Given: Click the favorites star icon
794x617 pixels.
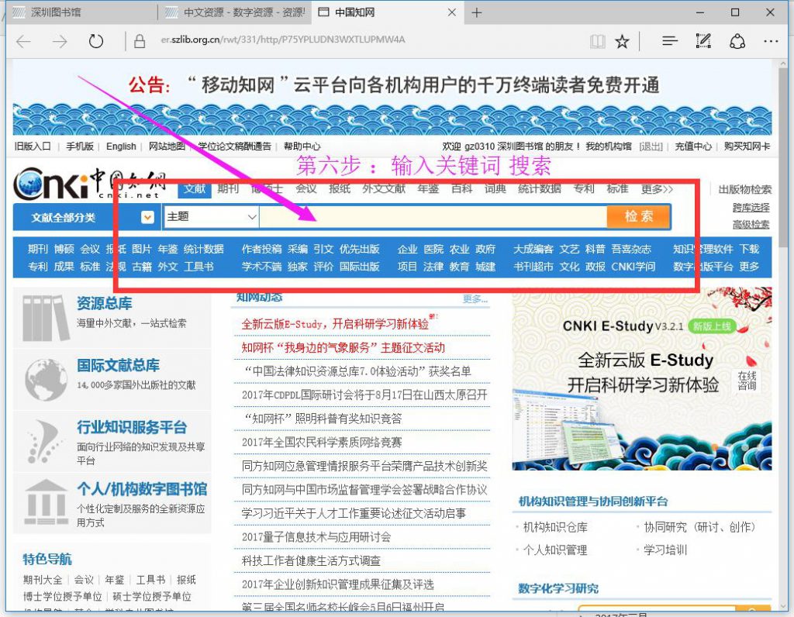Looking at the screenshot, I should [x=622, y=41].
